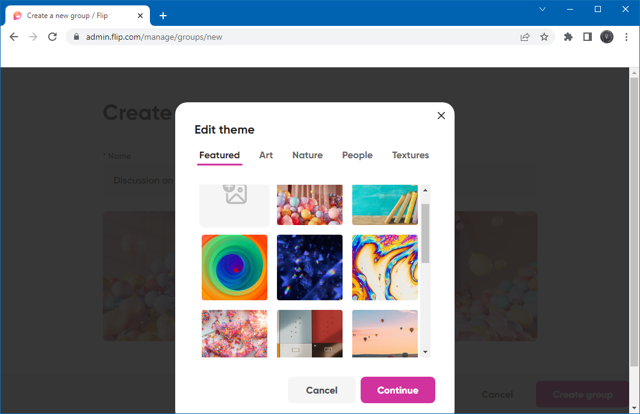
Task: Open a new browser tab
Action: (x=163, y=16)
